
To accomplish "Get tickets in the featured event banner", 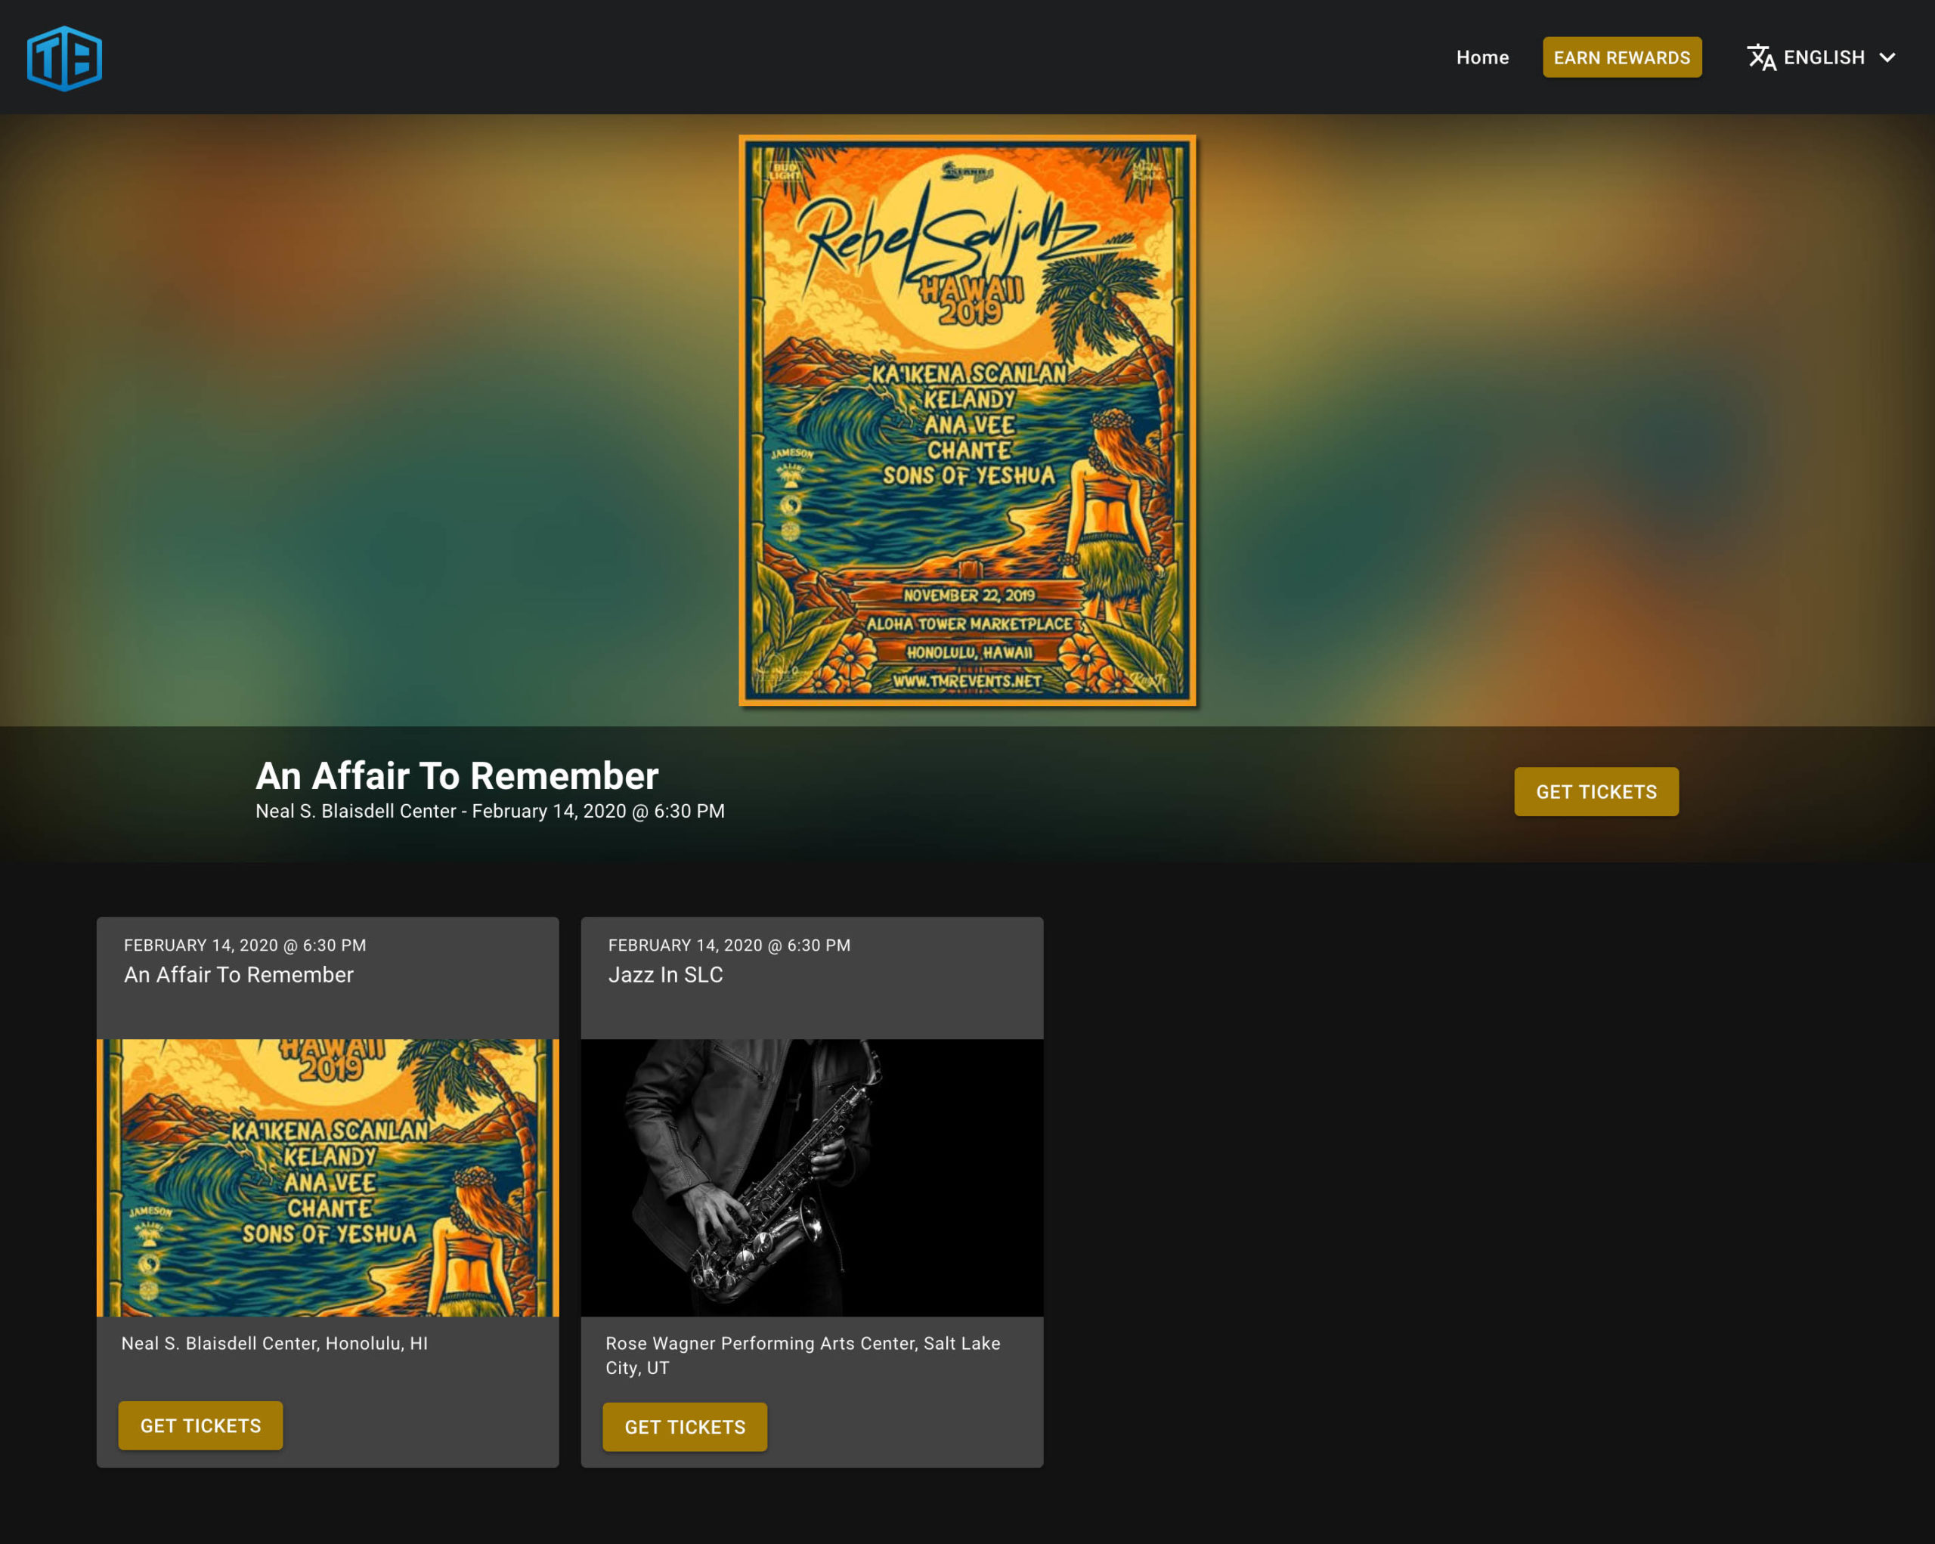I will (1596, 791).
